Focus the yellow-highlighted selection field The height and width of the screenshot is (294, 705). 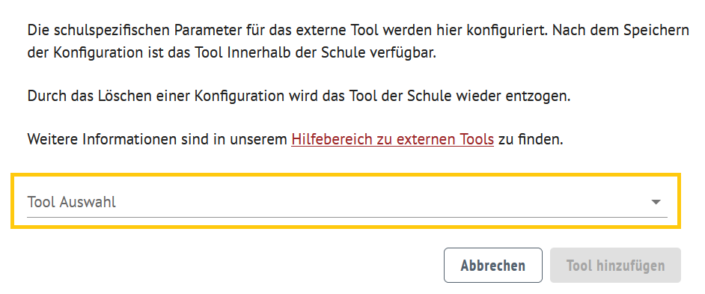pos(346,201)
